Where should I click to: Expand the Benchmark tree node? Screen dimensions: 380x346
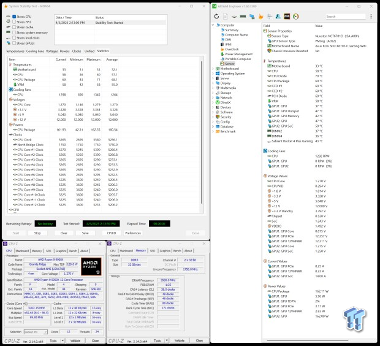[213, 131]
